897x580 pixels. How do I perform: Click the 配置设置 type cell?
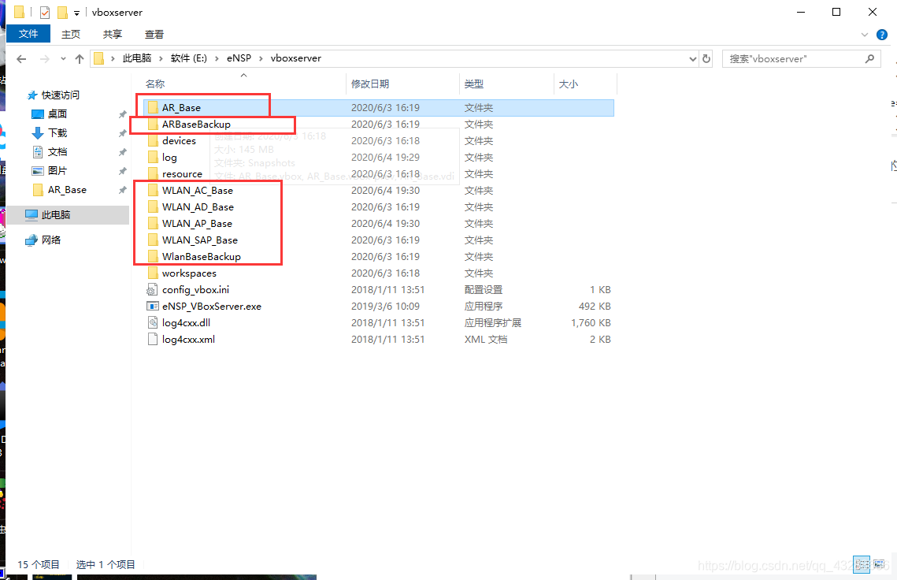(484, 290)
